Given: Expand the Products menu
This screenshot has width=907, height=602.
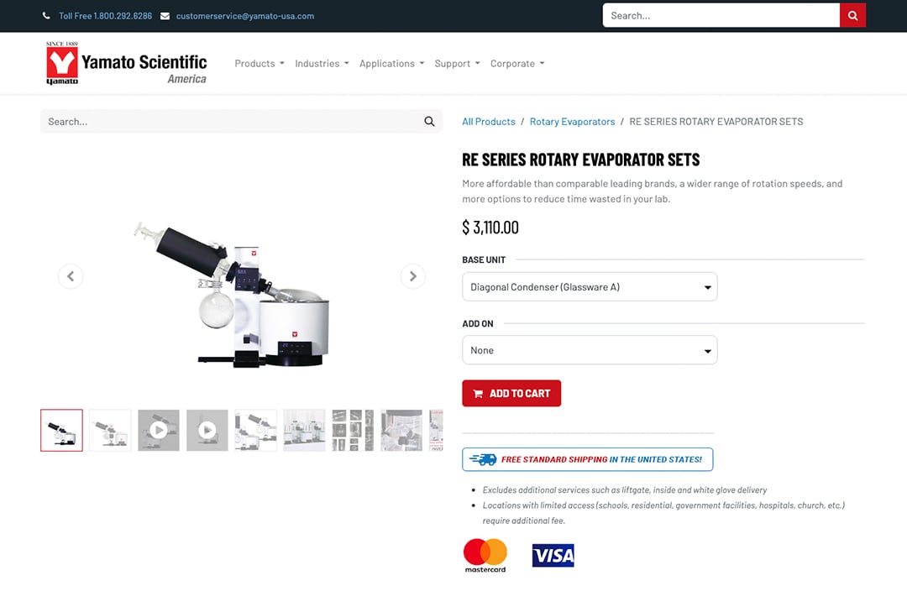Looking at the screenshot, I should tap(260, 64).
